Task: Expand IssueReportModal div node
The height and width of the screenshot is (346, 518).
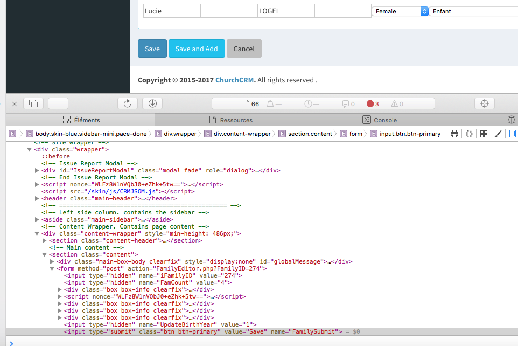Action: (x=37, y=170)
